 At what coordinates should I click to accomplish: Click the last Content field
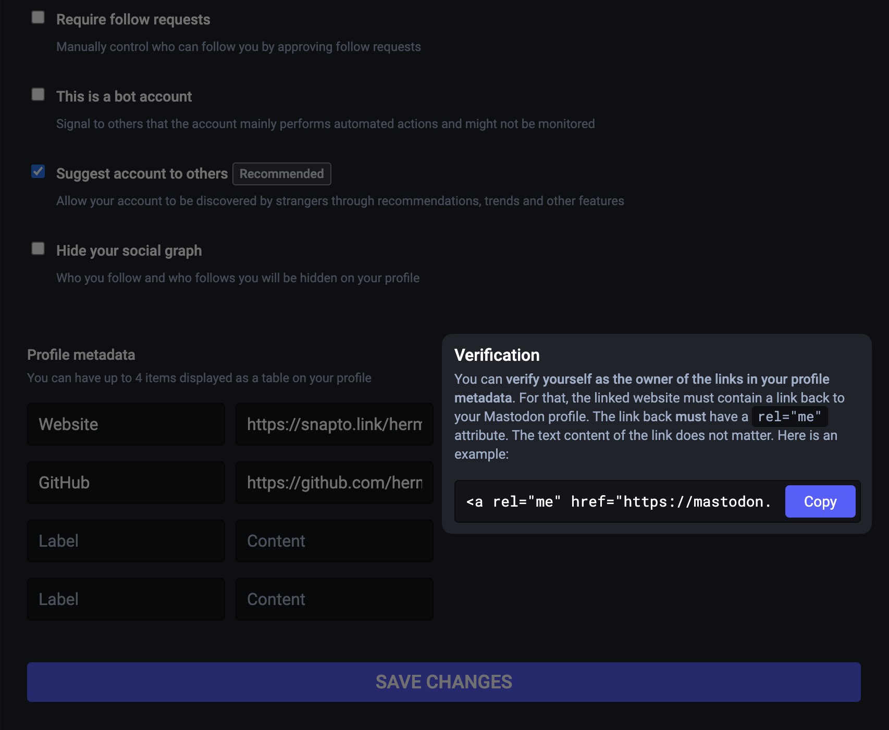coord(334,599)
